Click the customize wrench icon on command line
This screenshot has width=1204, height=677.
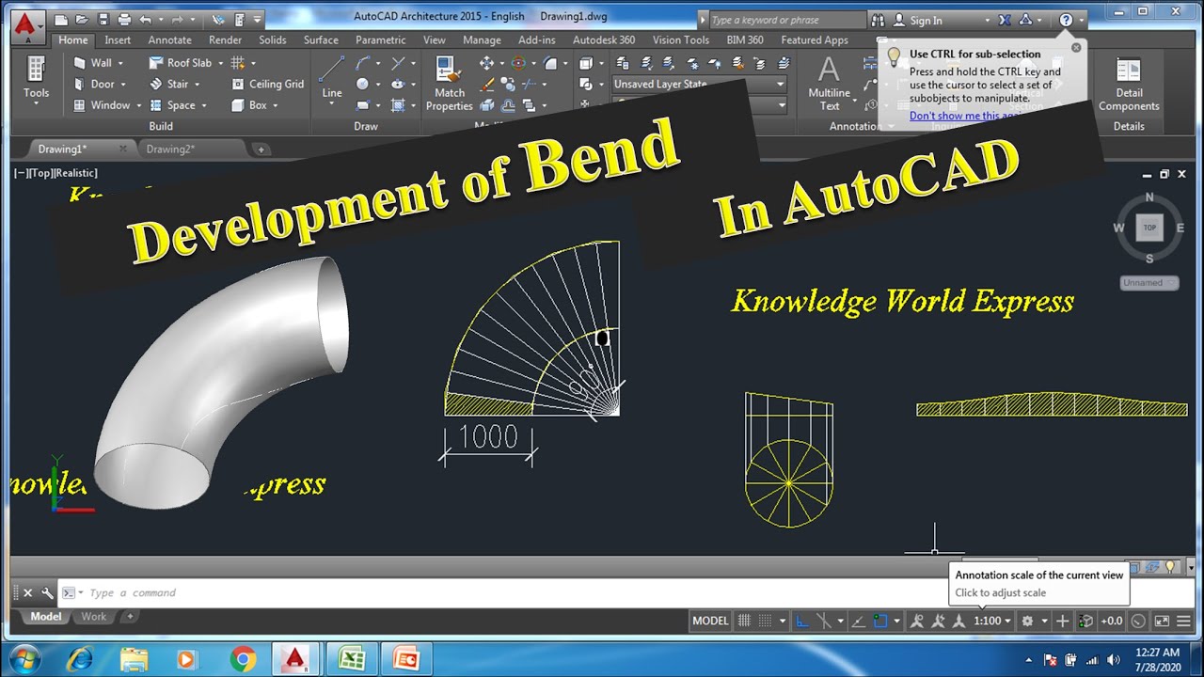click(47, 593)
